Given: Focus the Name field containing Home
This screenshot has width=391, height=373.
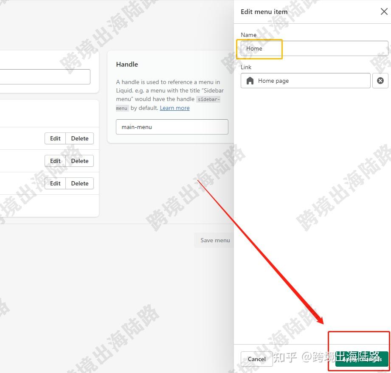Looking at the screenshot, I should [315, 48].
